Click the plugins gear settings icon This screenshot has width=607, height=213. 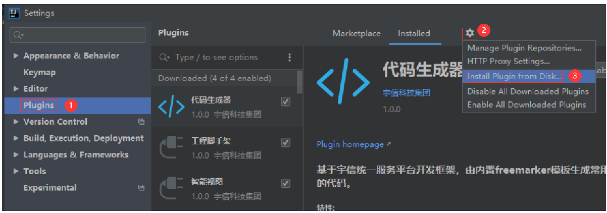point(469,33)
